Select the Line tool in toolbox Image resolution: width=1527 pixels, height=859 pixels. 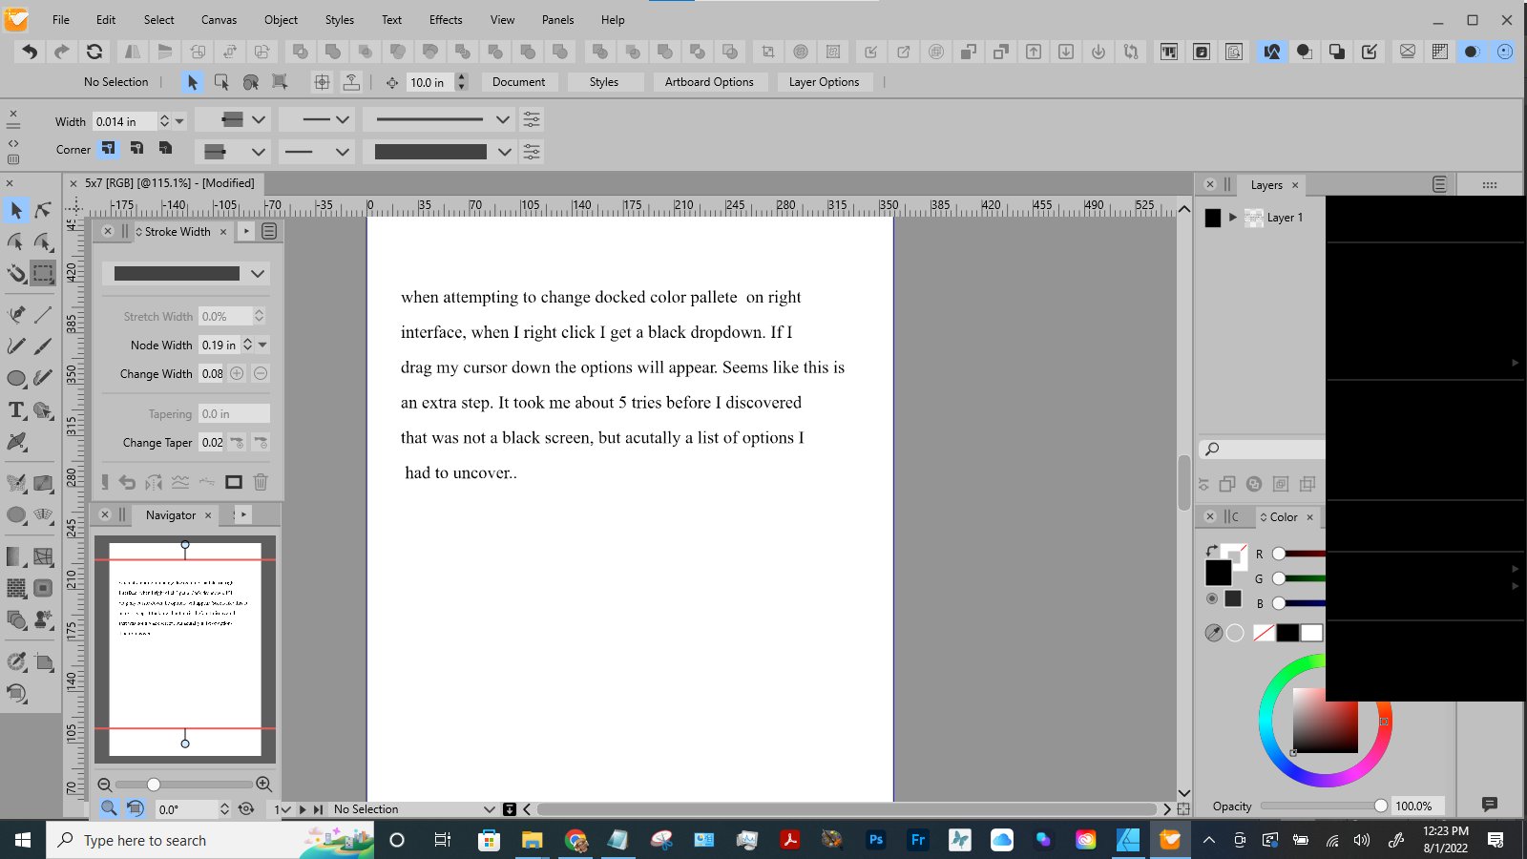[43, 314]
